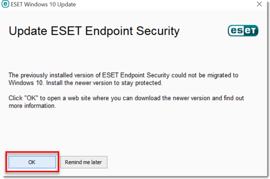Click the 'ESET Windows 10 Update' title text

43,5
